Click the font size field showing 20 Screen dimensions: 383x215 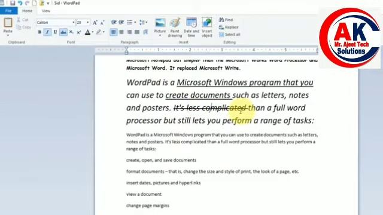81,23
